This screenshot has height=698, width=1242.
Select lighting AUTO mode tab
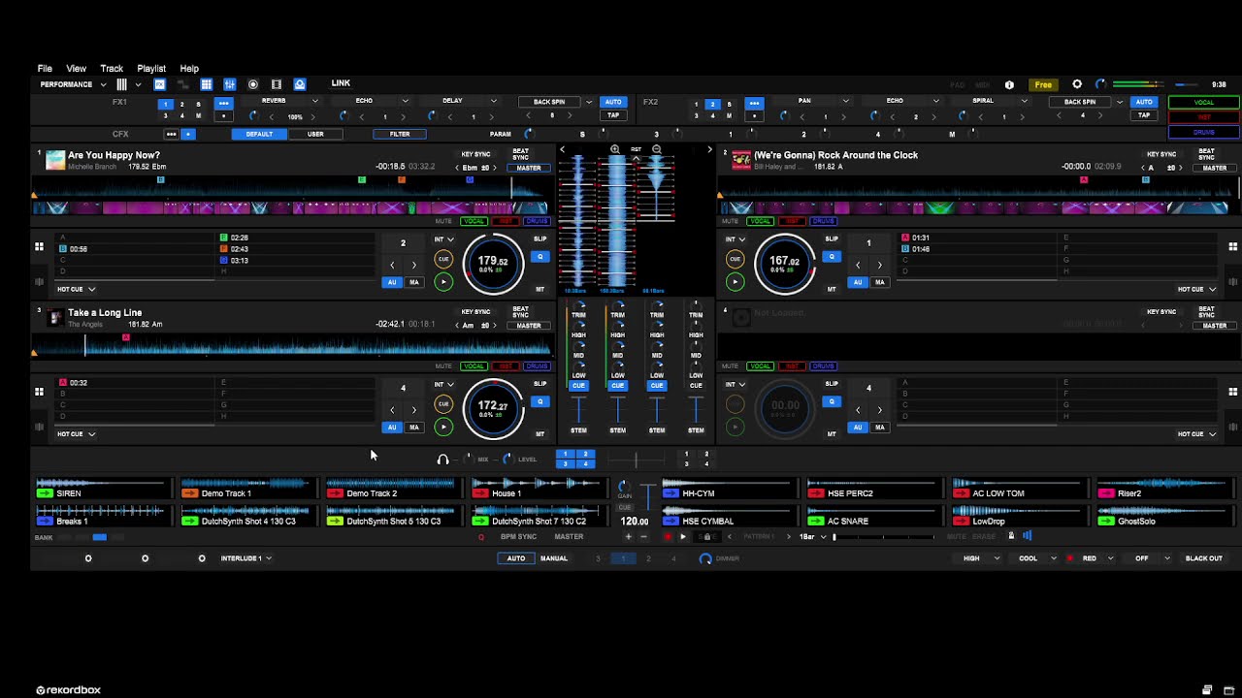click(516, 558)
